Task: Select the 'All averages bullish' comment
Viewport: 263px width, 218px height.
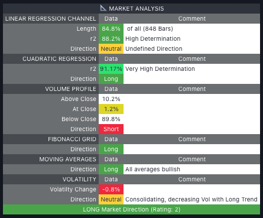Action: (x=152, y=170)
